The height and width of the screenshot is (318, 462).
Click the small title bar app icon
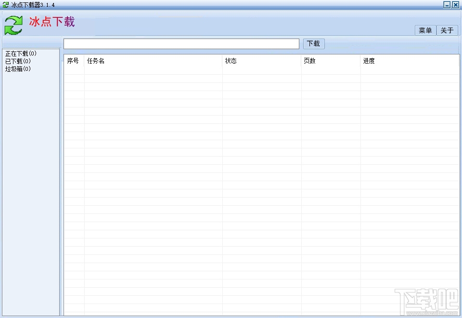[6, 5]
